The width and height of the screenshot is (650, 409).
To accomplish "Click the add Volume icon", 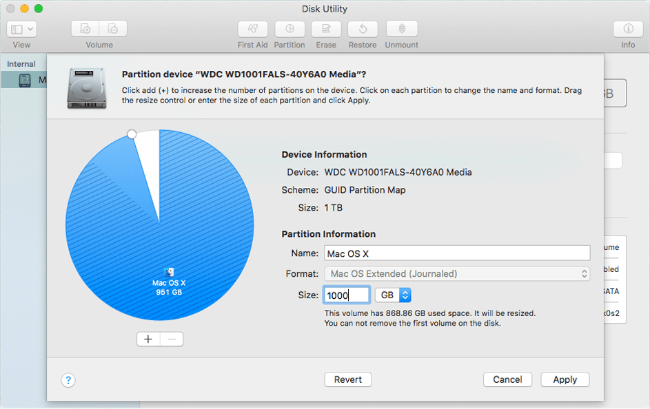I will point(85,28).
